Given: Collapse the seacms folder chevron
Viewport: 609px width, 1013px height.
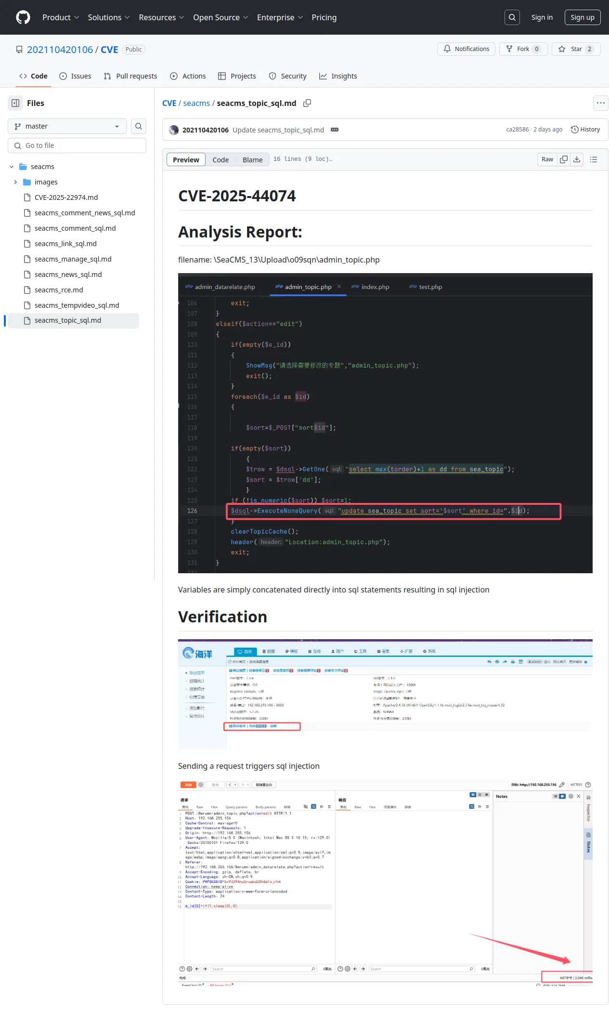Looking at the screenshot, I should pyautogui.click(x=12, y=167).
